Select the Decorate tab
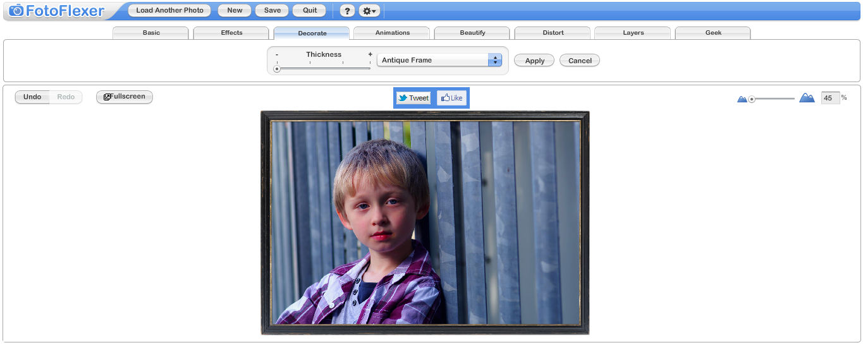This screenshot has height=345, width=863. click(312, 33)
